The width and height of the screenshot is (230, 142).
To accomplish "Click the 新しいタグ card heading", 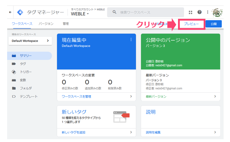I will coord(74,112).
